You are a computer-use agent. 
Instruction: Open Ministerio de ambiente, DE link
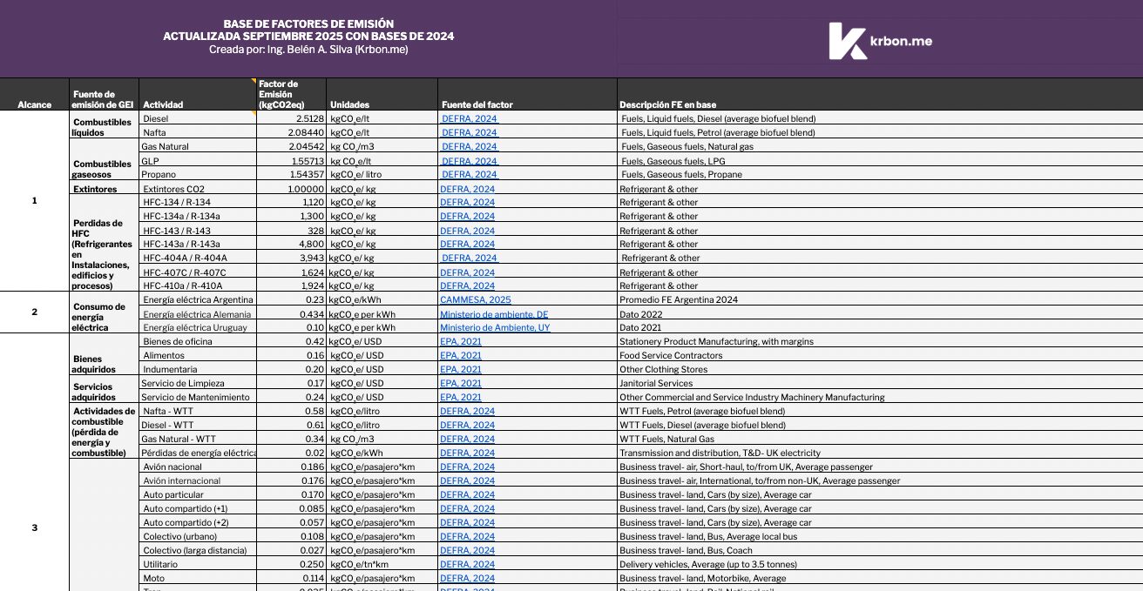pyautogui.click(x=494, y=313)
